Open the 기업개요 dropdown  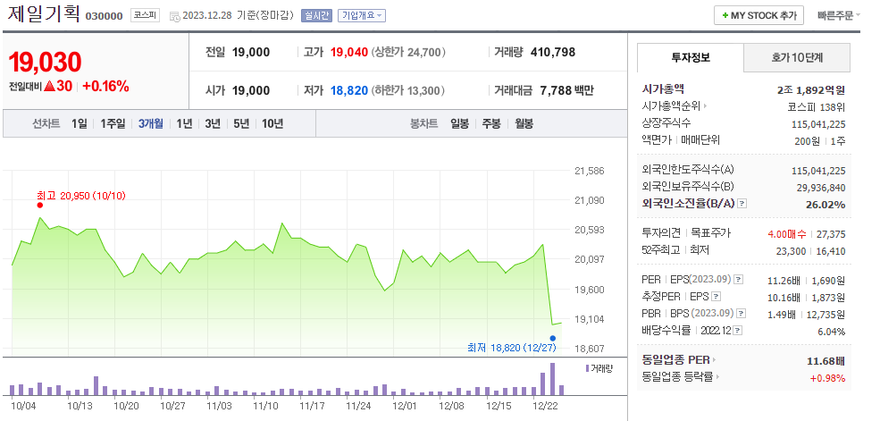coord(362,16)
